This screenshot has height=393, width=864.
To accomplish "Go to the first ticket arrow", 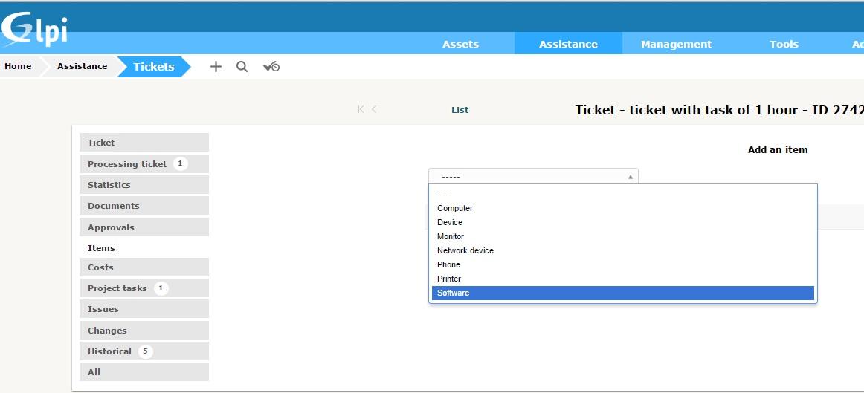I will pyautogui.click(x=361, y=109).
